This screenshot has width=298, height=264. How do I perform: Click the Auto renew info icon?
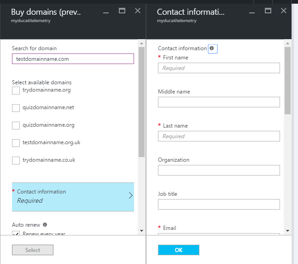tap(45, 225)
